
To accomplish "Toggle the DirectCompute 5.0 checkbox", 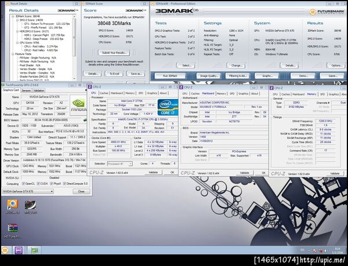I will (64, 184).
